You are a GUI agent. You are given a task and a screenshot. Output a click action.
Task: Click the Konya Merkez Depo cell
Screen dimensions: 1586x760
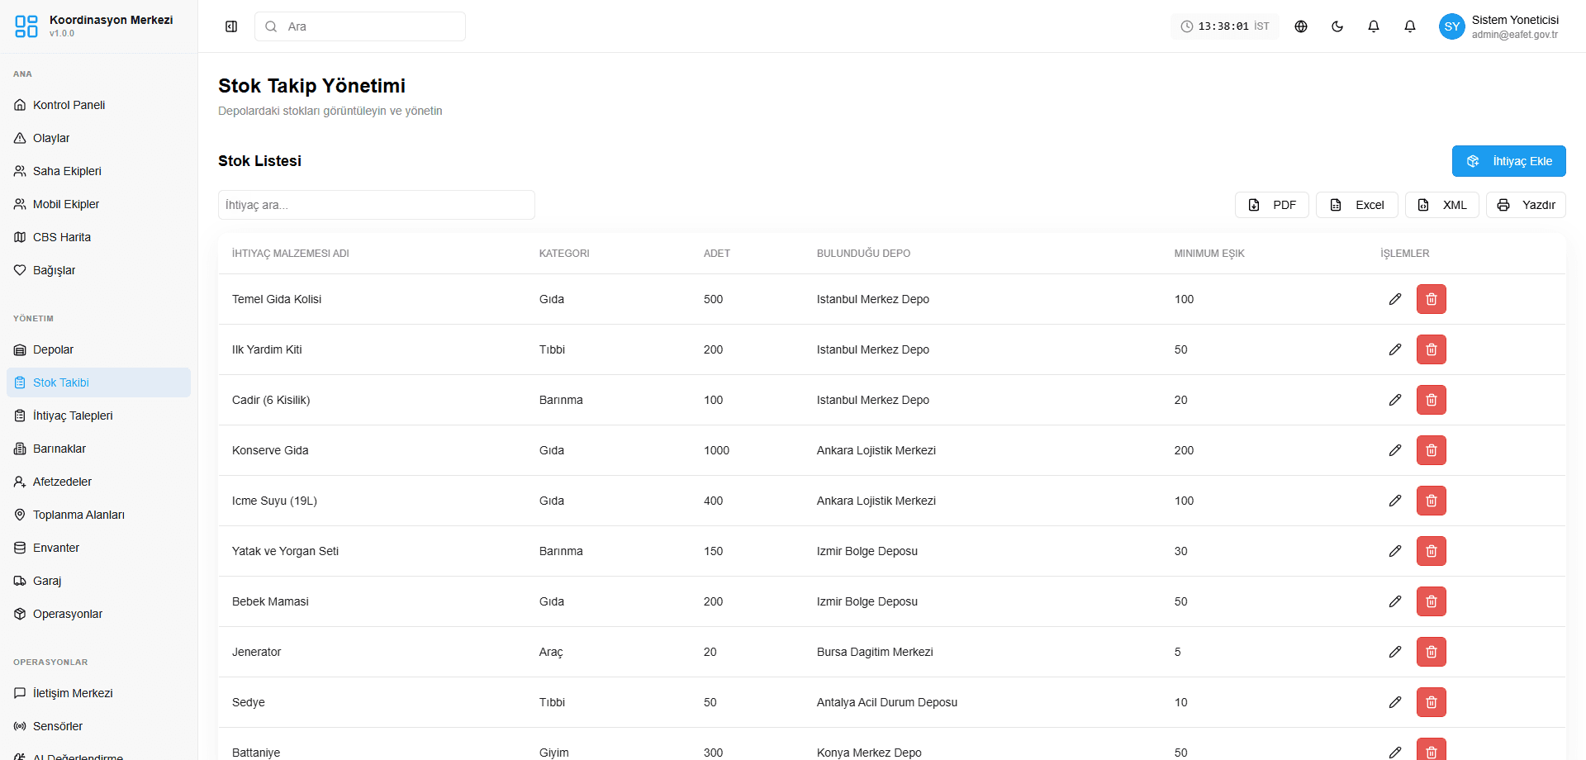(869, 753)
